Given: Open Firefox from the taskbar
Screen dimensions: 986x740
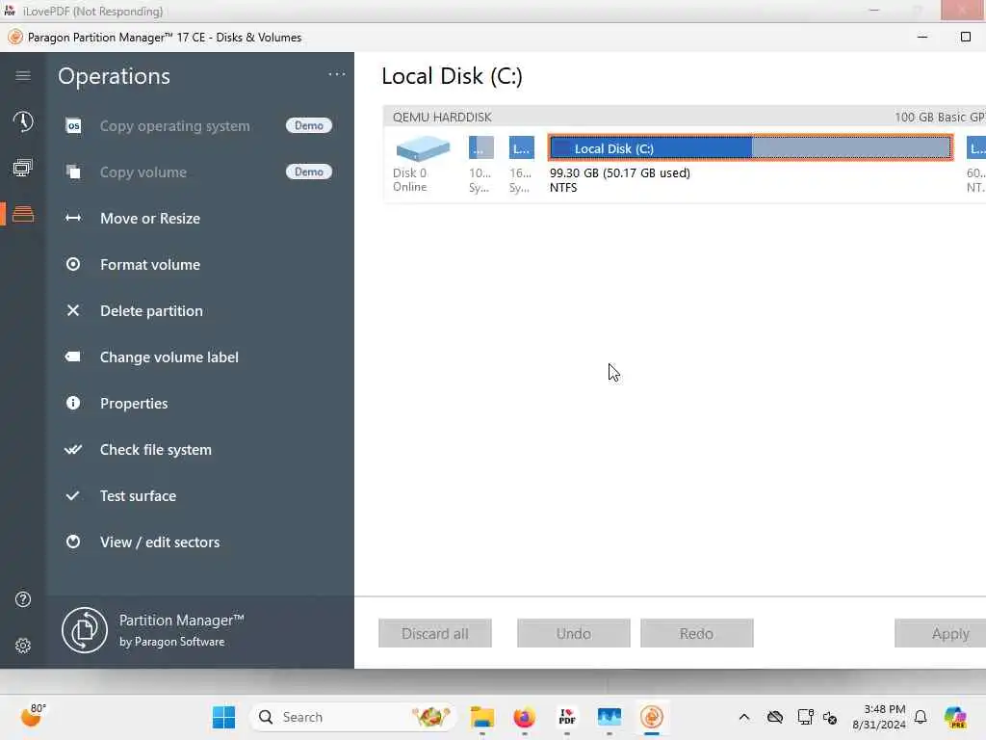Looking at the screenshot, I should point(525,717).
